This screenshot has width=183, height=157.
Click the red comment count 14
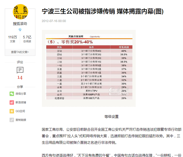click(x=20, y=77)
